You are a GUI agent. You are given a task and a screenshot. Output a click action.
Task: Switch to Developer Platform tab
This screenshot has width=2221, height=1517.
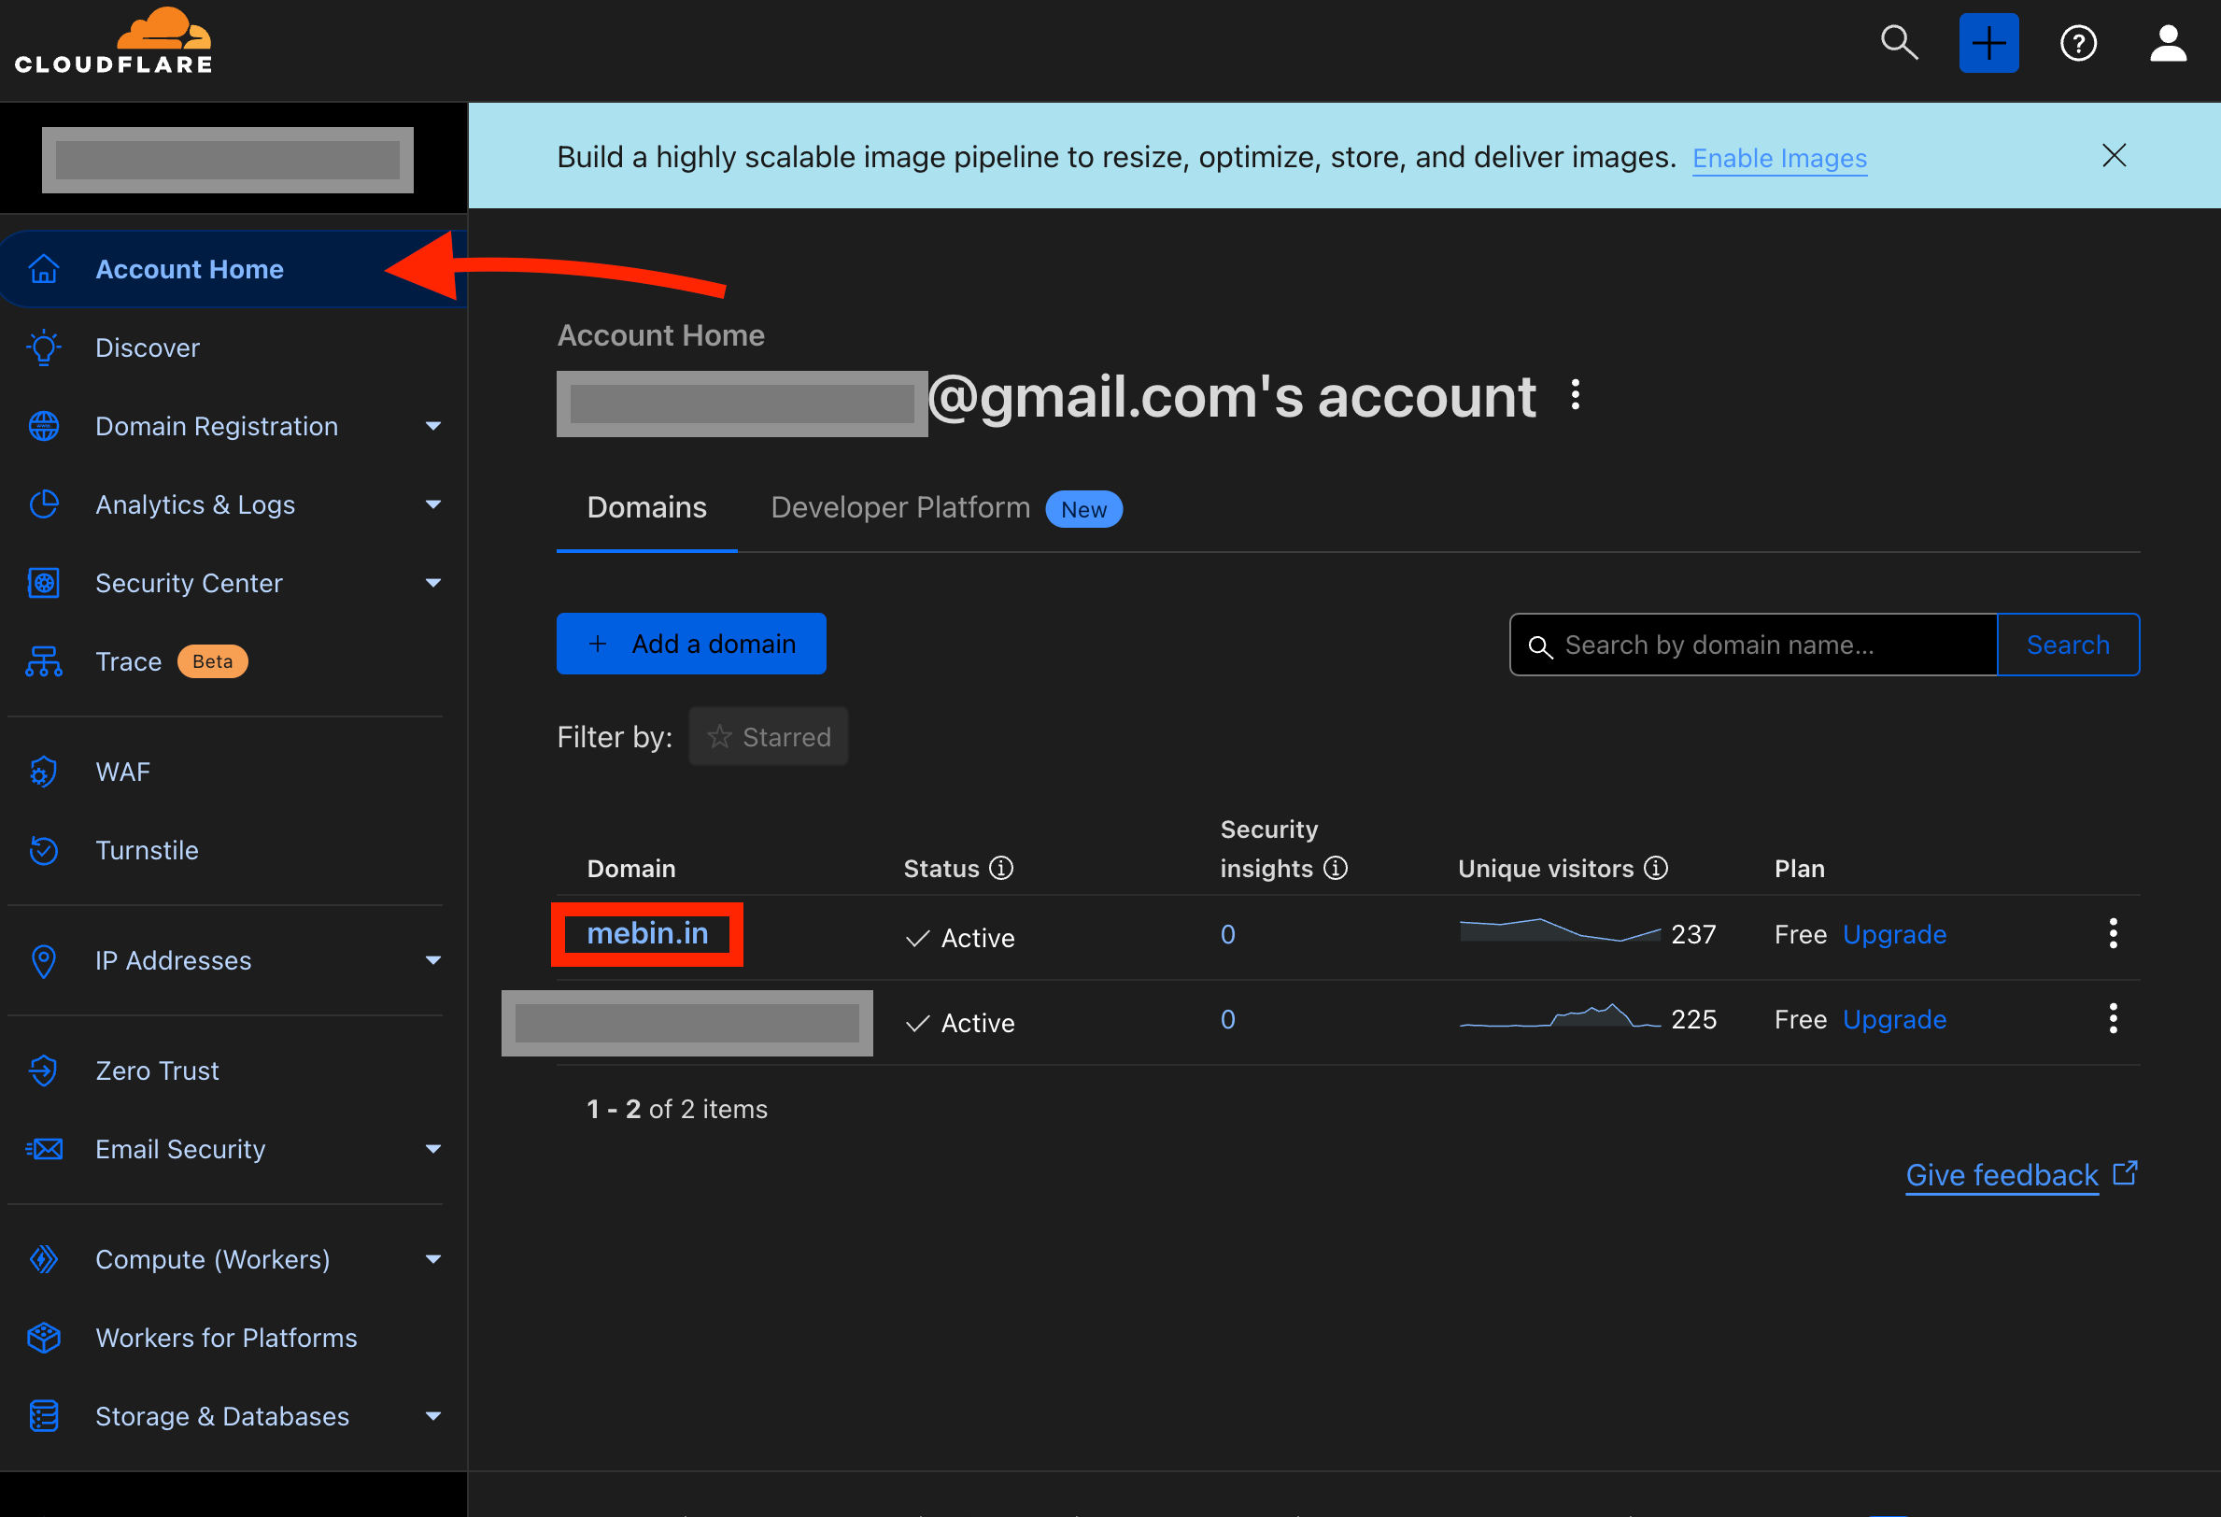(900, 507)
